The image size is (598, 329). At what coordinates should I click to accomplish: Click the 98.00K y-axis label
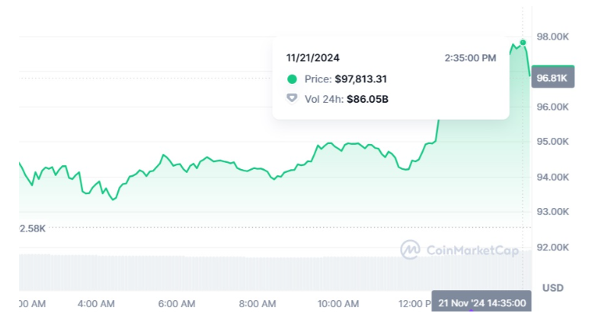point(553,37)
